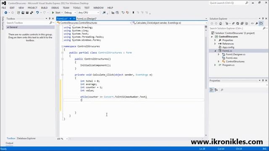Click the New Project toolbar icon
The image size is (269, 151).
(18, 13)
